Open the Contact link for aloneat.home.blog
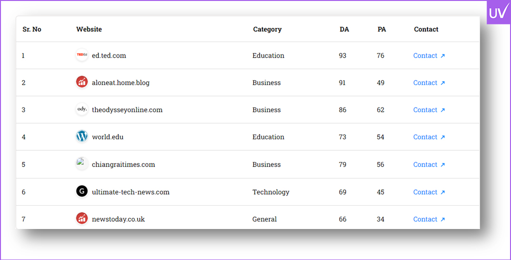This screenshot has height=260, width=511. 429,83
